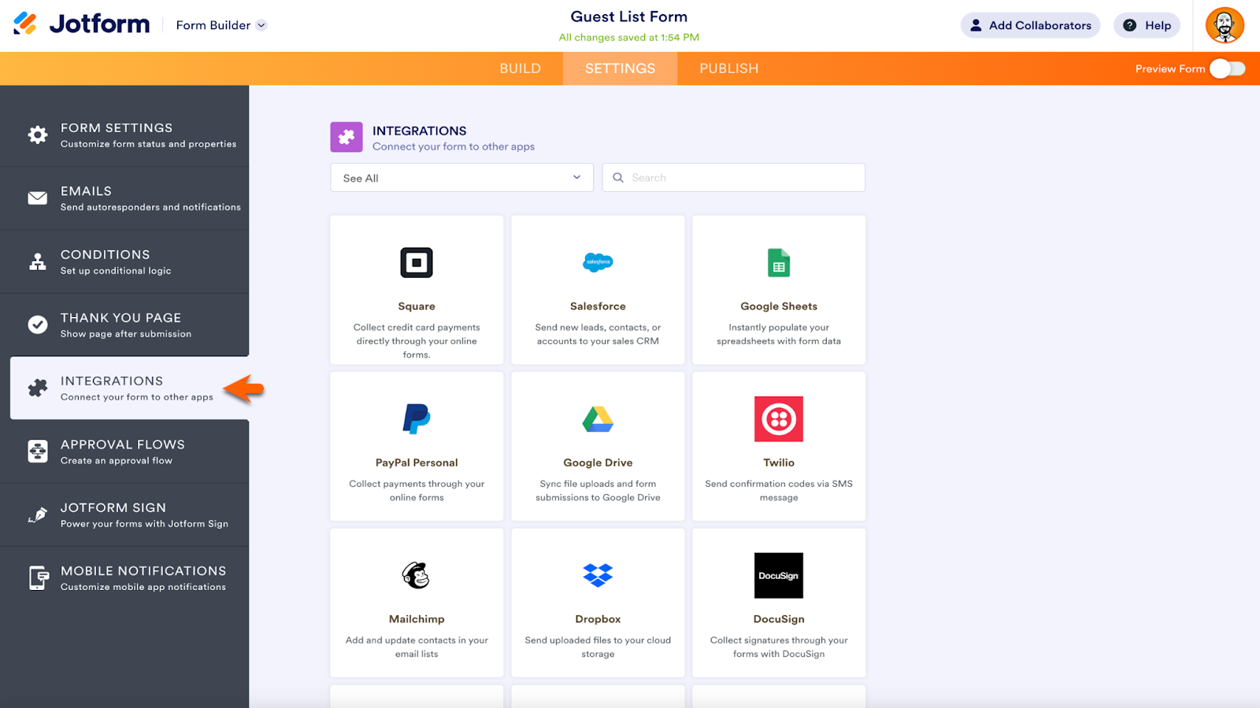
Task: Select the Conditions hierarchy icon
Action: pos(38,262)
